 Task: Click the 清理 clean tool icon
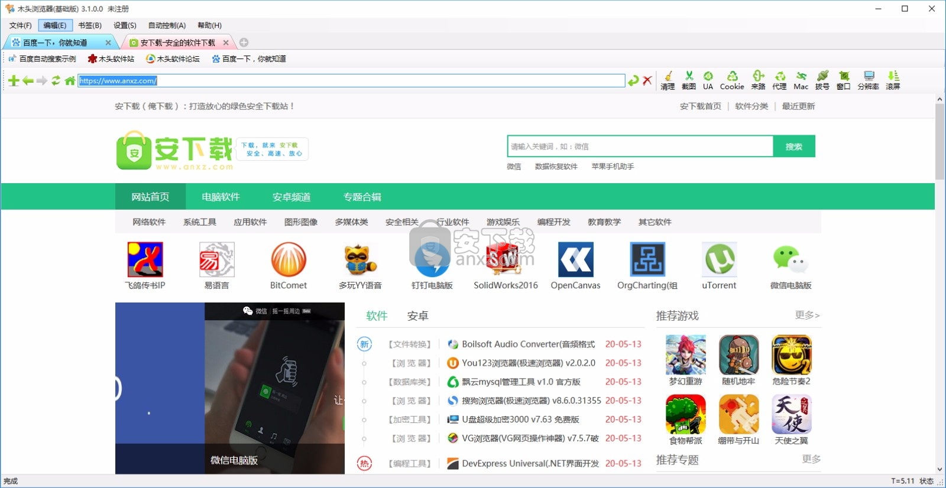668,80
